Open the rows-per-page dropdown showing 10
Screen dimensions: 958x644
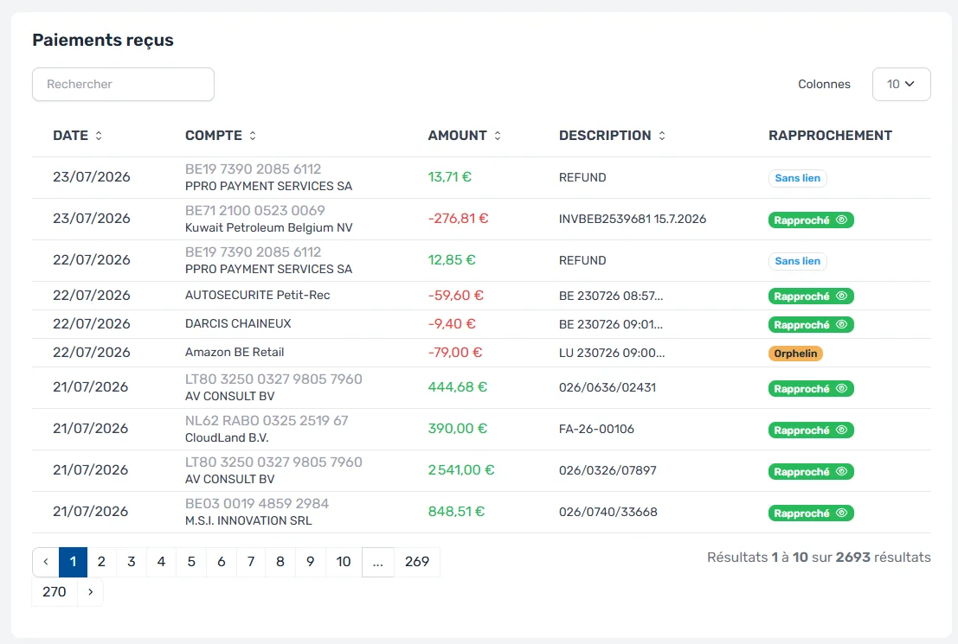click(901, 84)
